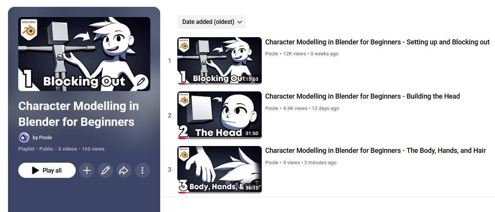Open the Blocking Out video thumbnail
495x212 pixels.
(220, 61)
